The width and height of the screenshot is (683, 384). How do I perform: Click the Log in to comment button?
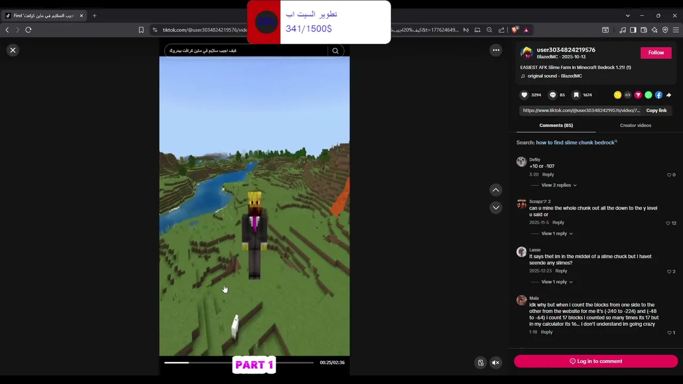[x=595, y=361]
